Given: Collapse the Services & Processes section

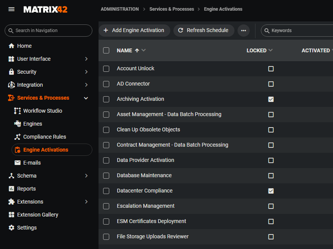Looking at the screenshot, I should coord(86,98).
